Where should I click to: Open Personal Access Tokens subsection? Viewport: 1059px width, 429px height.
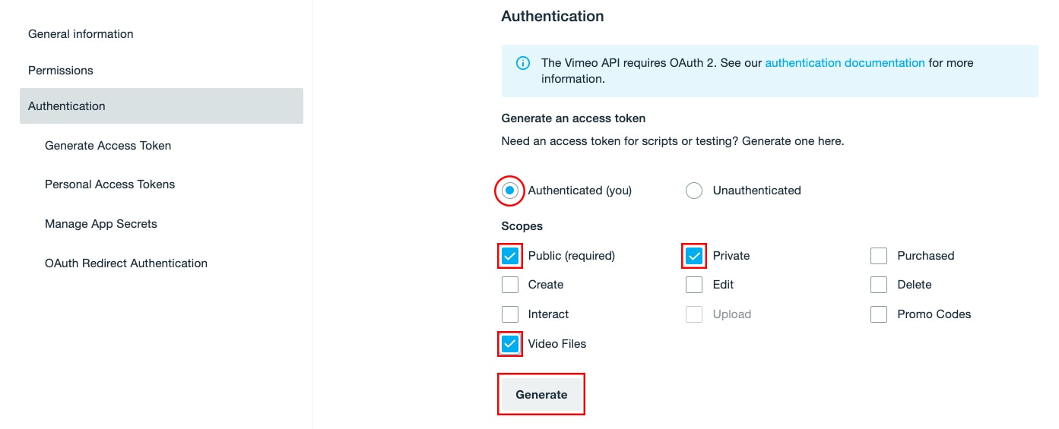click(x=110, y=185)
